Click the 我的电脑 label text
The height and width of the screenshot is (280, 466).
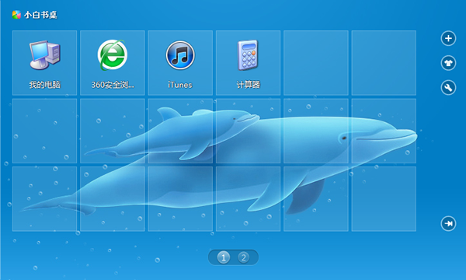(x=45, y=85)
